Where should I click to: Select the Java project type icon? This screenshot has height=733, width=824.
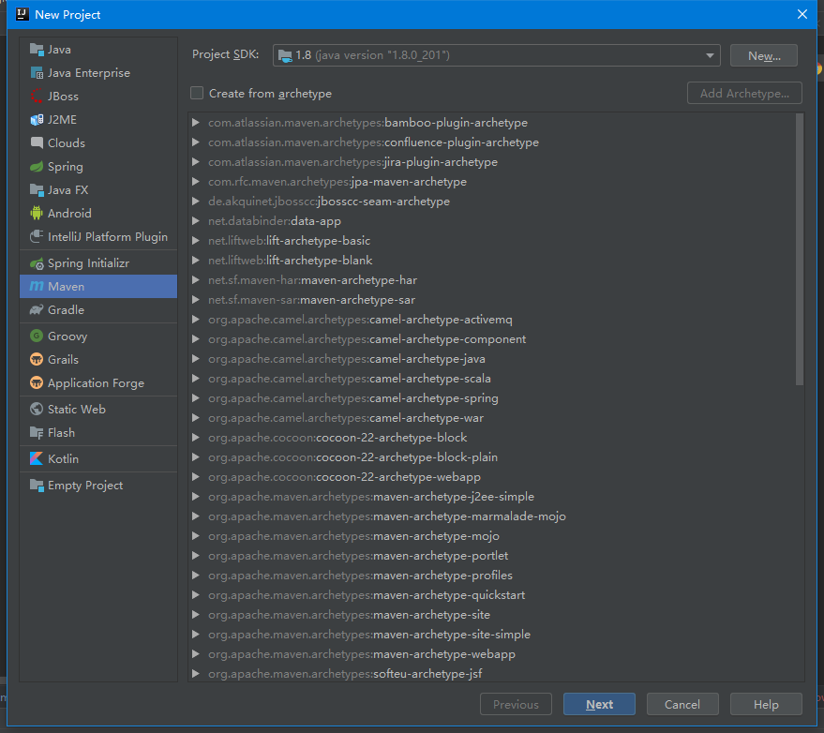click(x=37, y=50)
